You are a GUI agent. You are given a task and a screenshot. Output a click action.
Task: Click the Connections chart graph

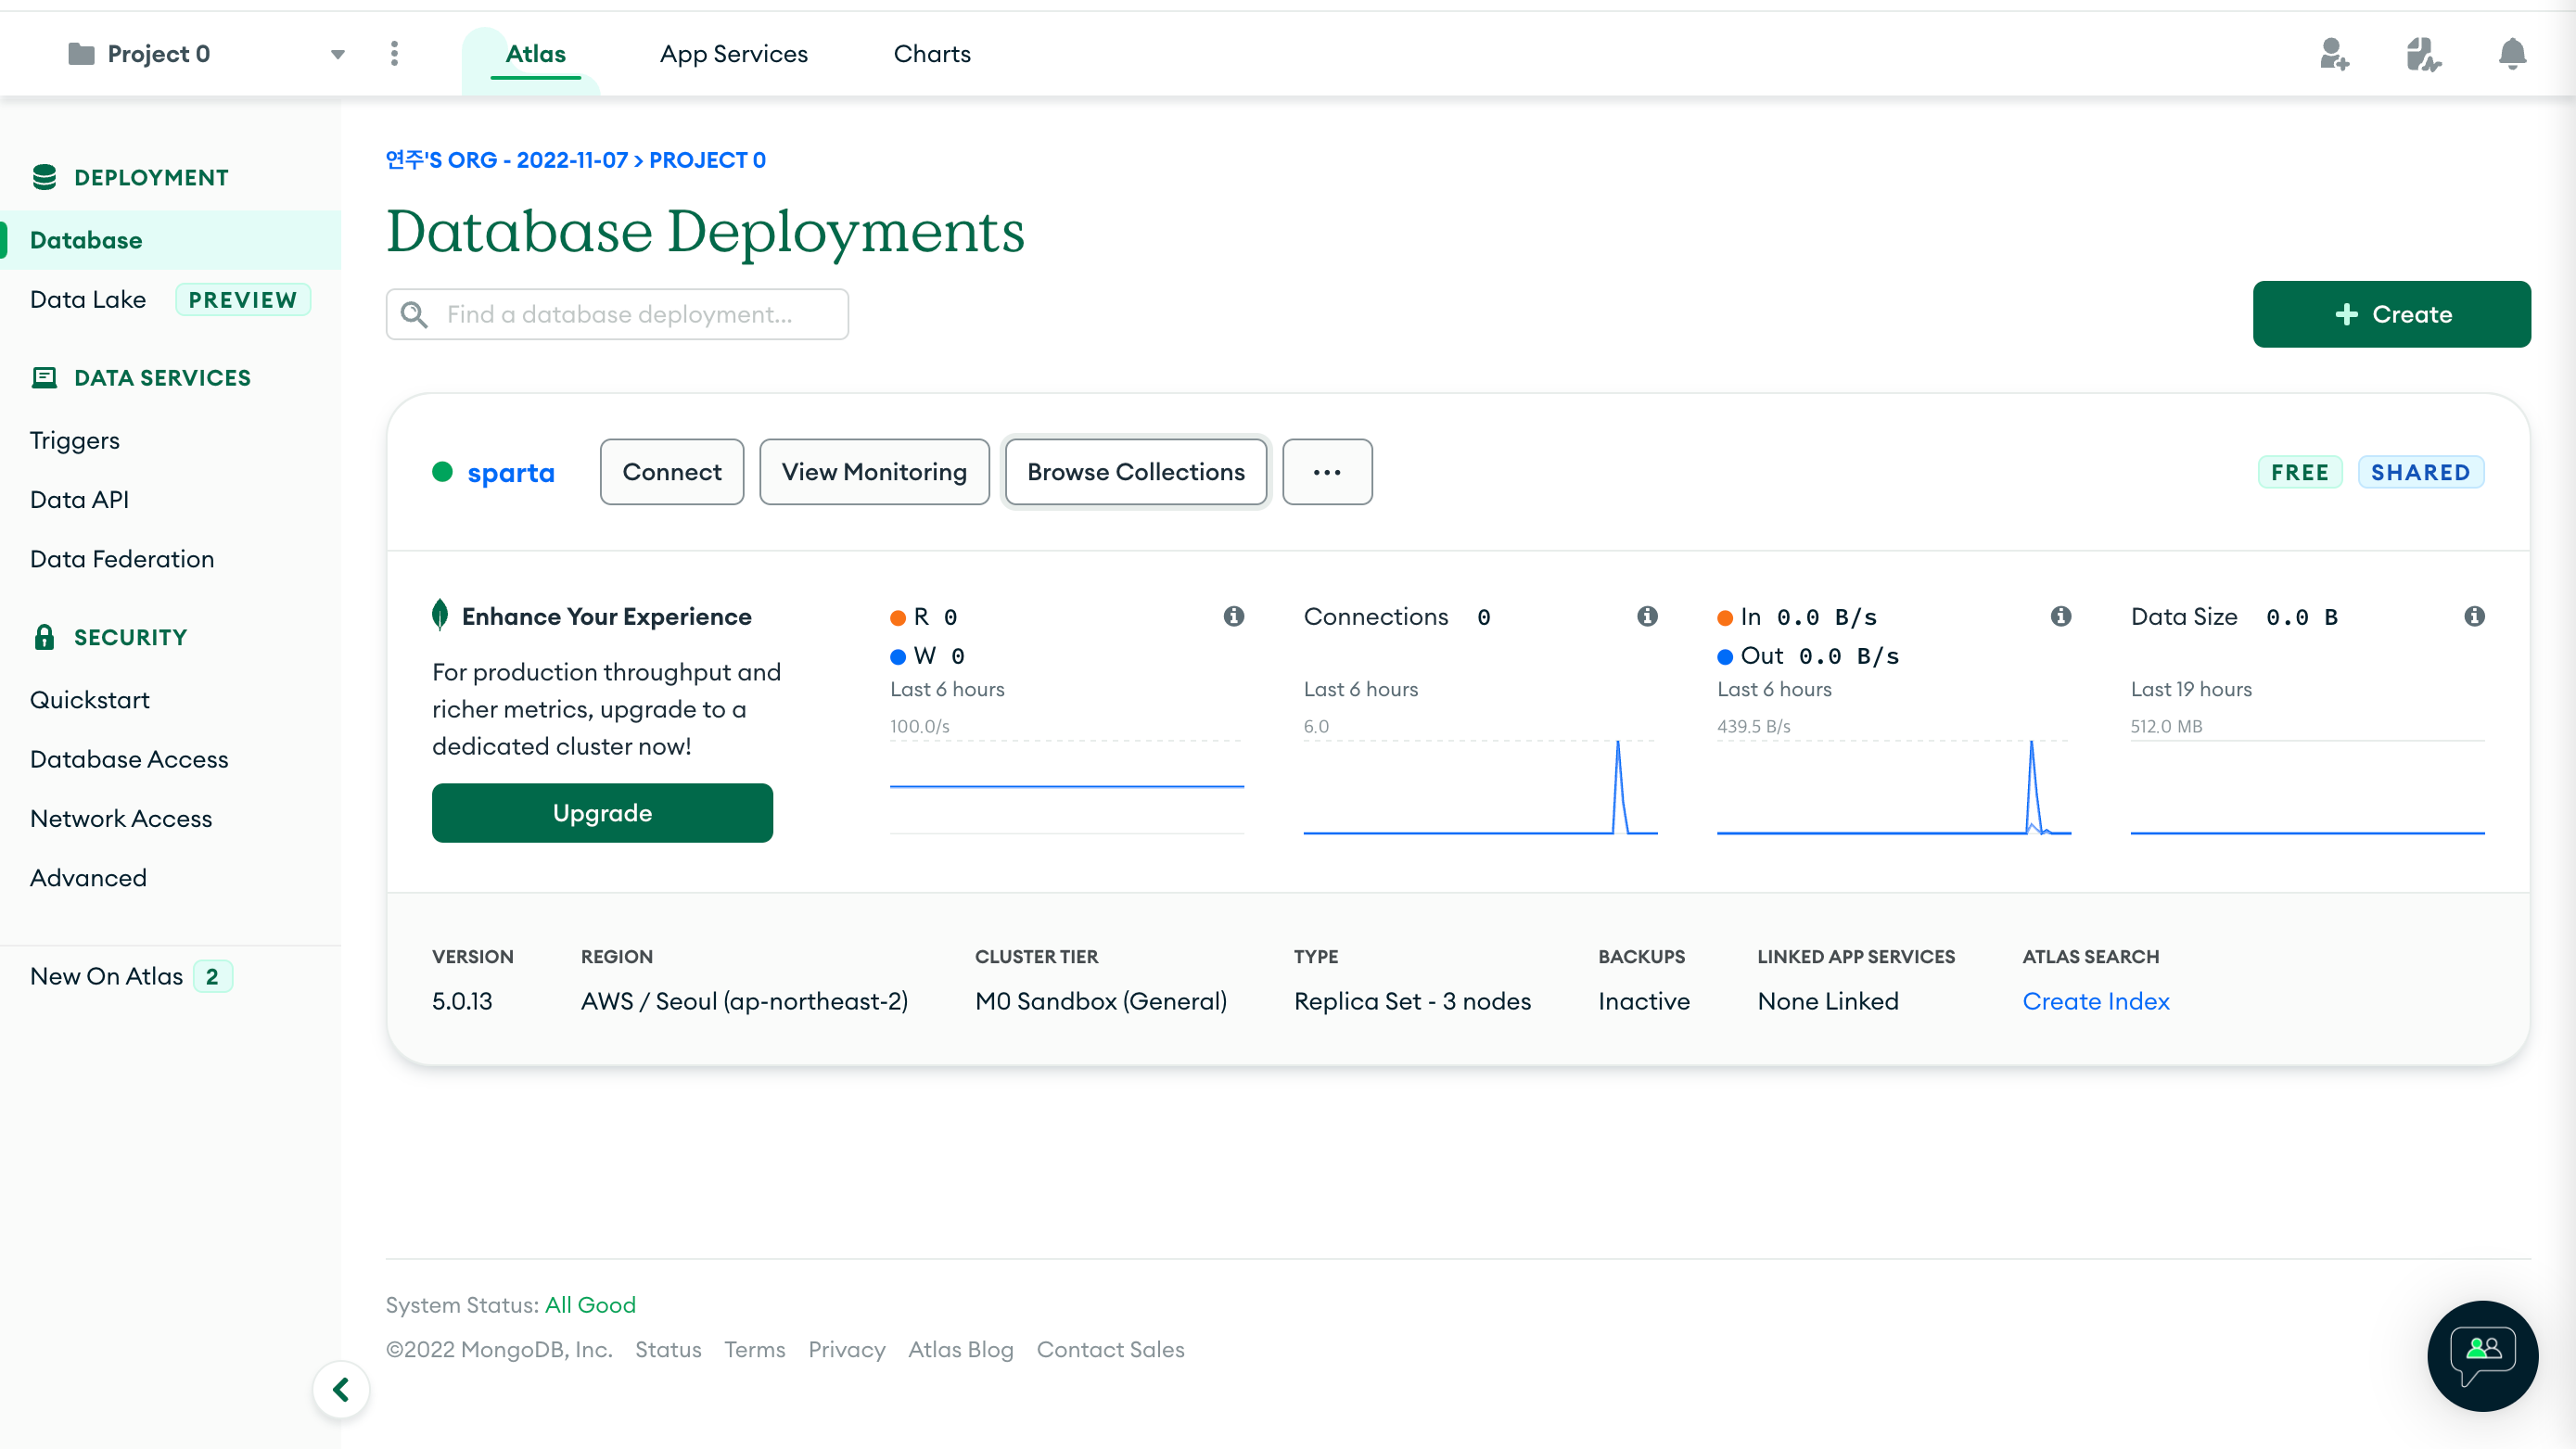pyautogui.click(x=1480, y=788)
